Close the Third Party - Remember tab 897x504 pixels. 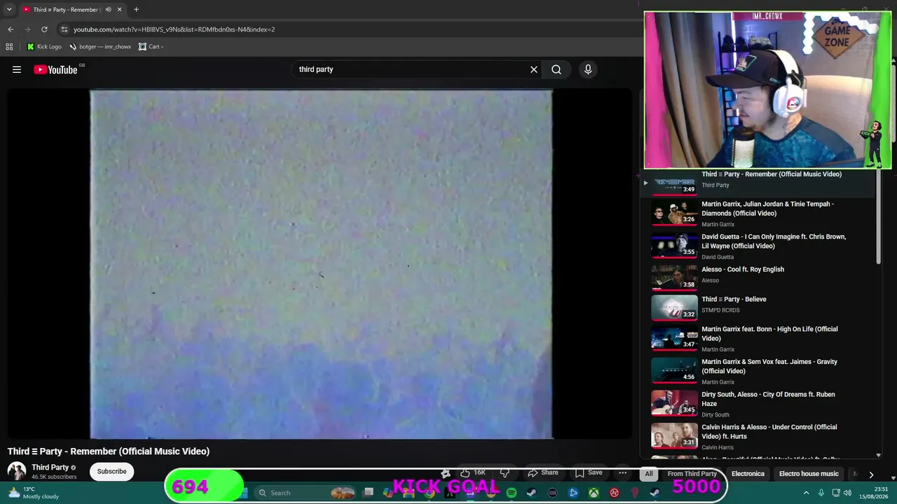coord(120,10)
